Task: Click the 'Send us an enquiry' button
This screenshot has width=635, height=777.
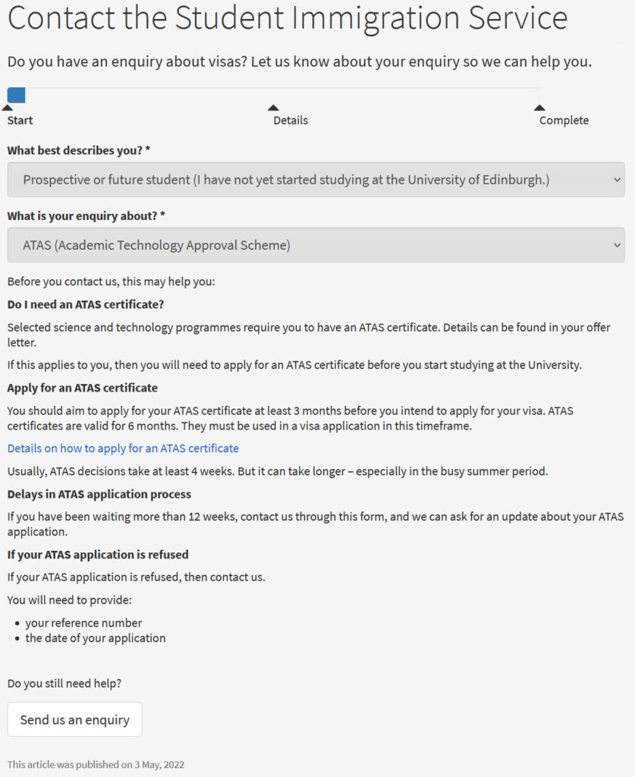Action: tap(74, 719)
